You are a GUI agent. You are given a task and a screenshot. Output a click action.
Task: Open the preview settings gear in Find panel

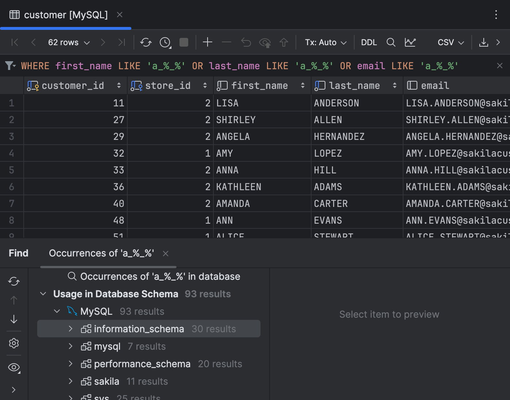13,343
